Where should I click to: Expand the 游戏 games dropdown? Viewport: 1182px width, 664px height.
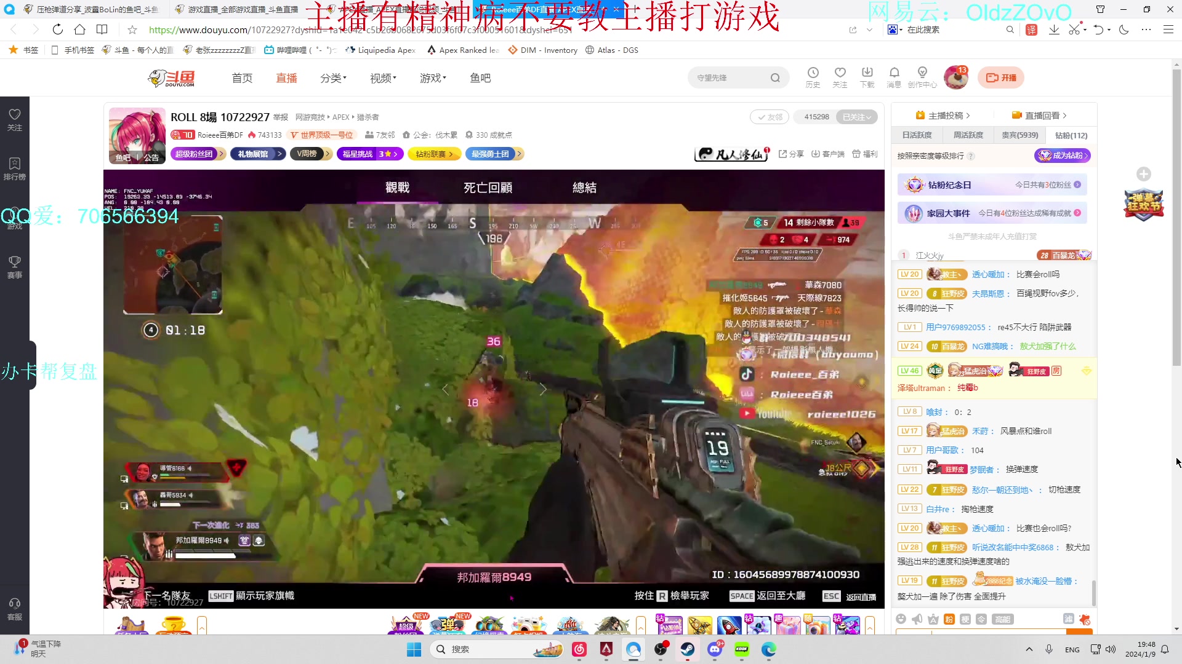click(x=433, y=78)
